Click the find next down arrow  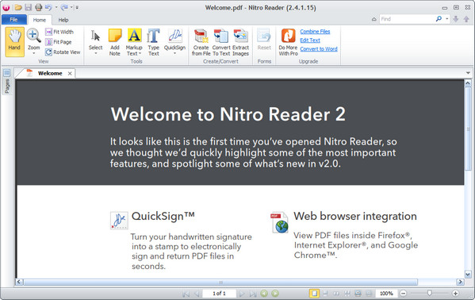(456, 19)
